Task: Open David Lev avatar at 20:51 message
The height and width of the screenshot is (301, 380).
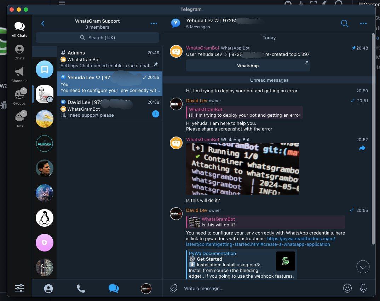Action: pyautogui.click(x=176, y=104)
